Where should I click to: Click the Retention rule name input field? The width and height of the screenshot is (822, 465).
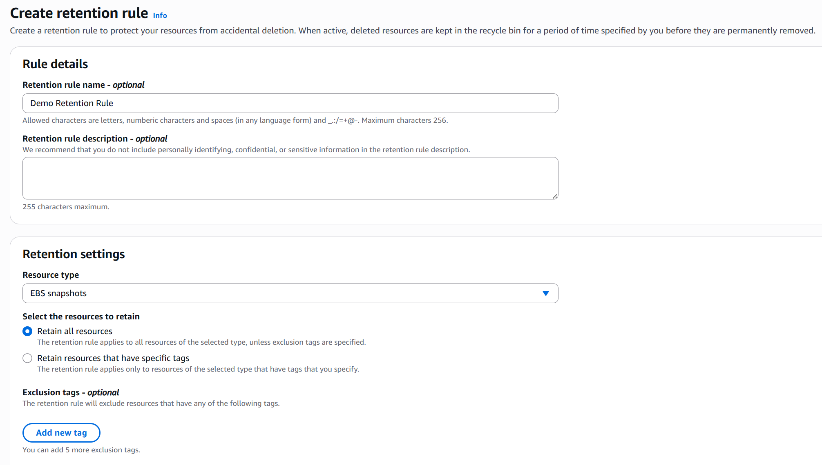tap(290, 103)
